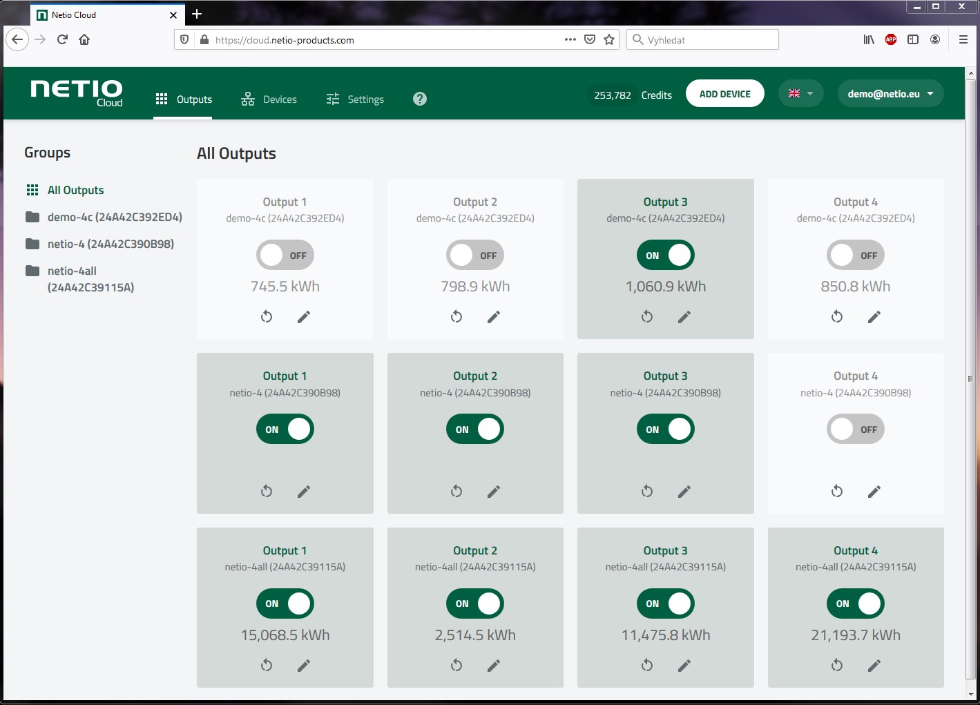Viewport: 980px width, 705px height.
Task: Open the netio-4 (24A42C390B98) group
Action: [x=99, y=244]
